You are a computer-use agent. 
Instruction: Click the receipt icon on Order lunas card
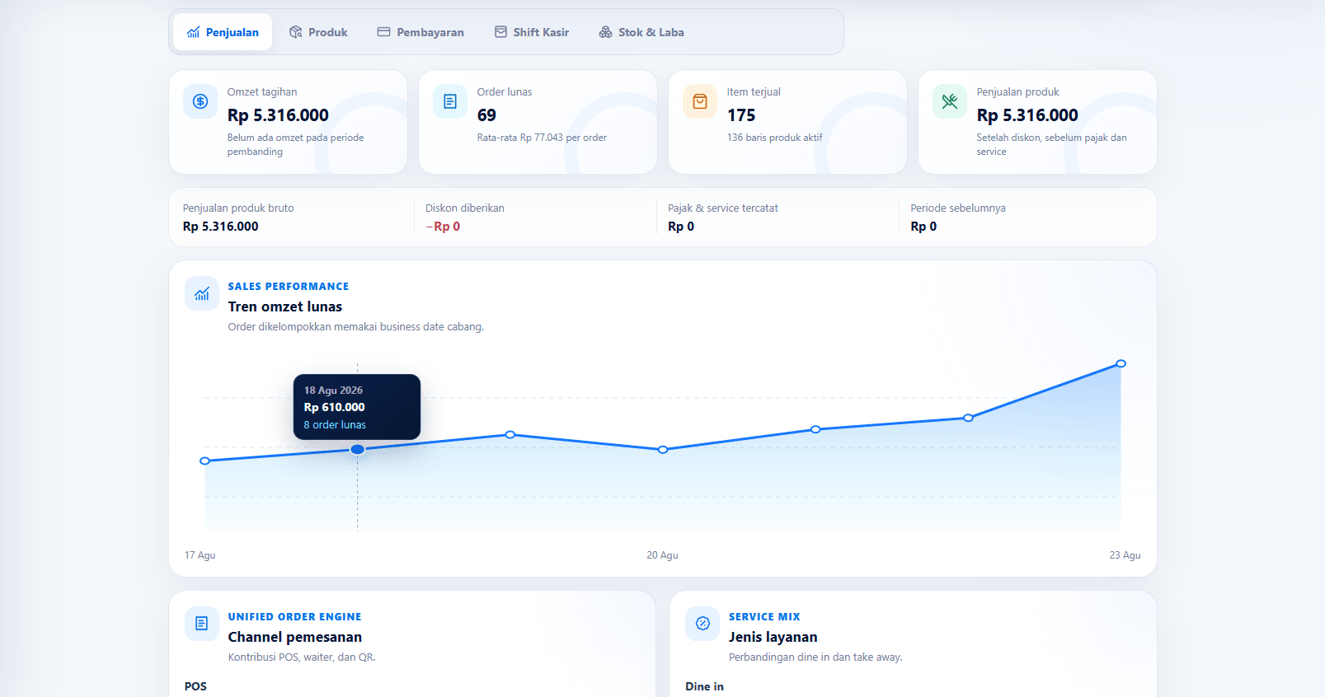pos(450,101)
